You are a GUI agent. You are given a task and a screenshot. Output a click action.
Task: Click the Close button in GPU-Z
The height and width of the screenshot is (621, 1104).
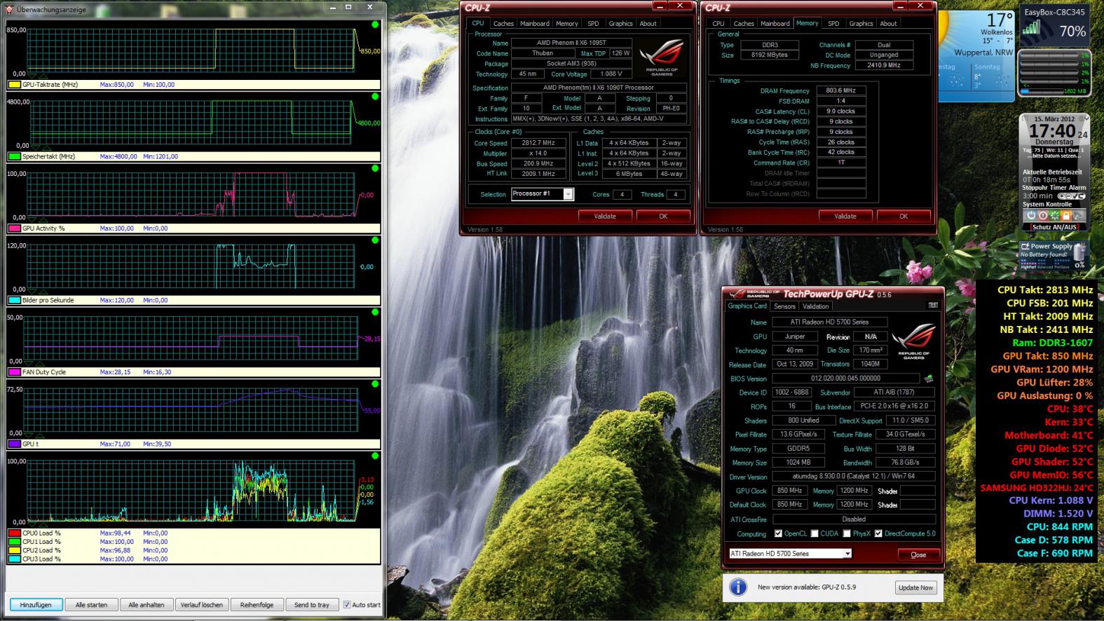pyautogui.click(x=918, y=554)
